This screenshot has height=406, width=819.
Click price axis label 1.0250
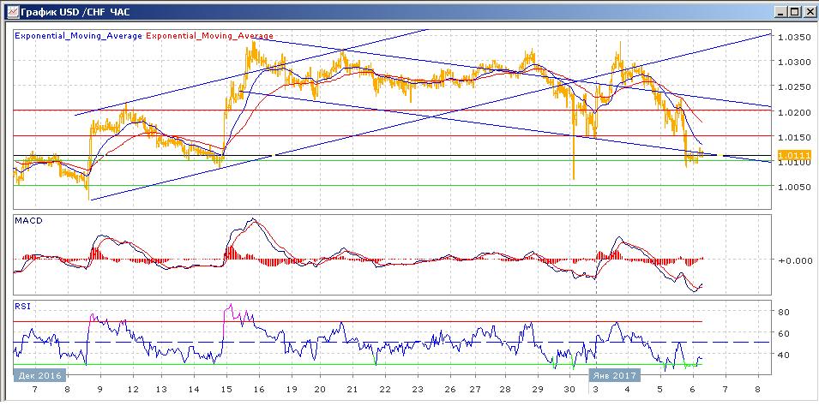click(793, 87)
